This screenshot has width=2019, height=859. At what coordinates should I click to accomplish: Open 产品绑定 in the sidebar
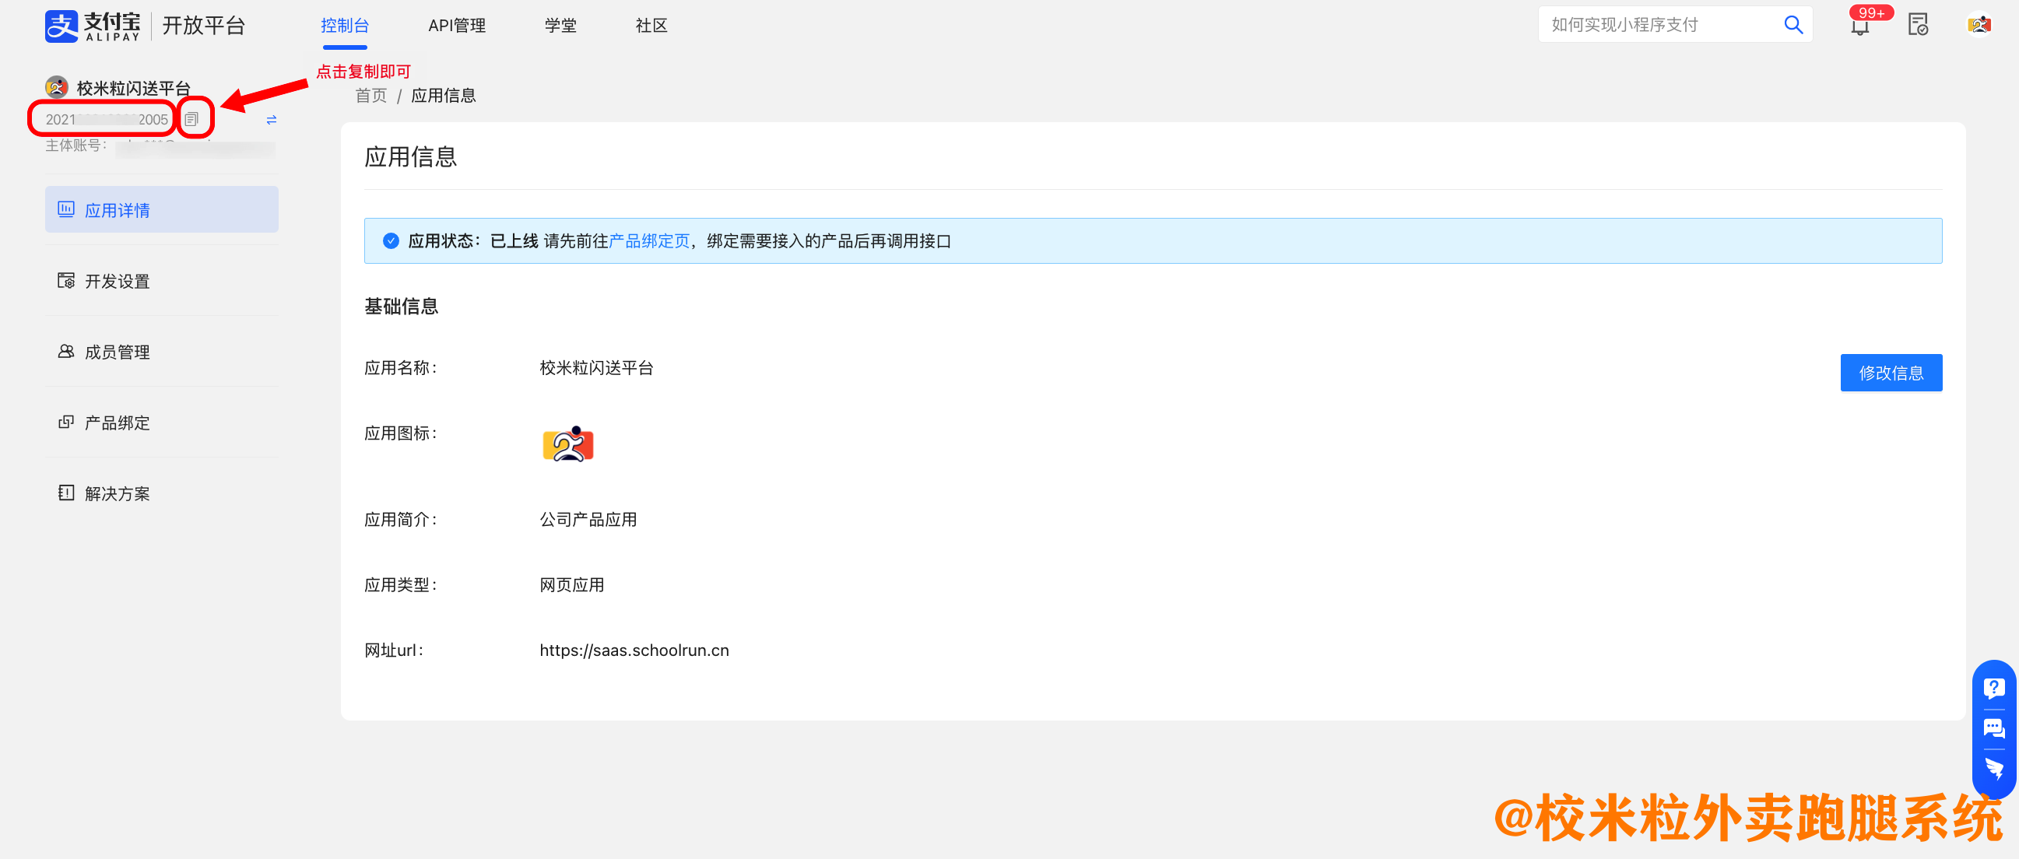tap(118, 422)
